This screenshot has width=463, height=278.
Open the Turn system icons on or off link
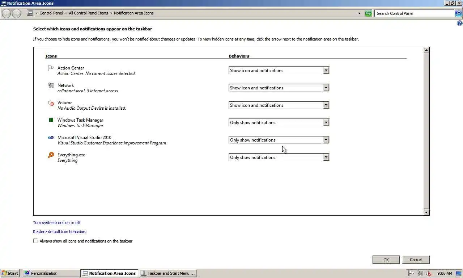(57, 223)
